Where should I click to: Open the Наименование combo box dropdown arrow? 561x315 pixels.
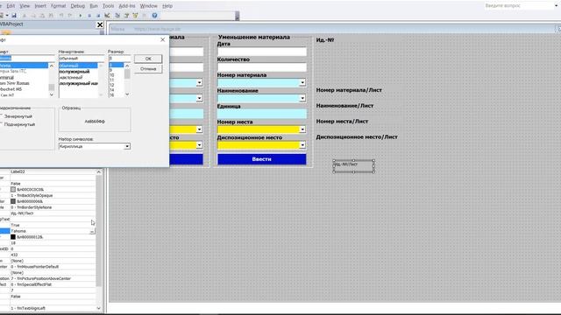click(302, 98)
